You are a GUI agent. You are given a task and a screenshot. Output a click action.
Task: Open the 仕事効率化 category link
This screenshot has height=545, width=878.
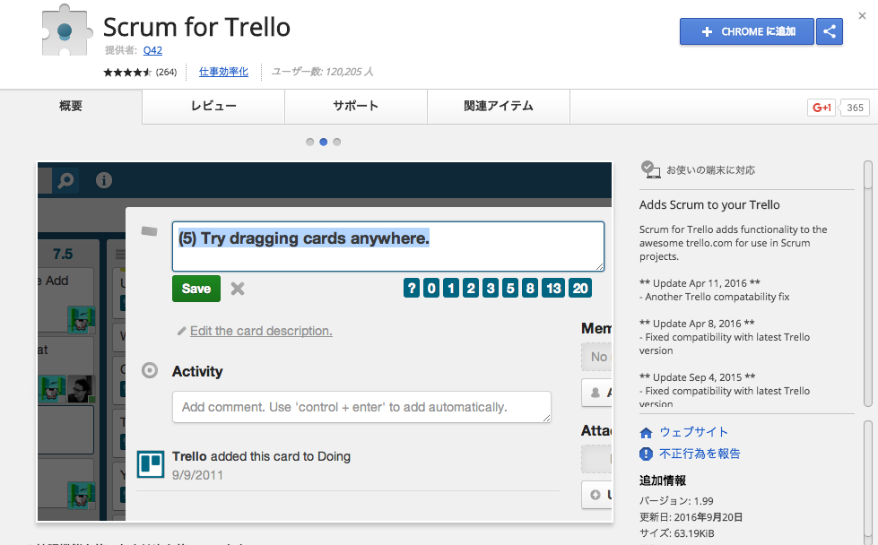(x=223, y=72)
